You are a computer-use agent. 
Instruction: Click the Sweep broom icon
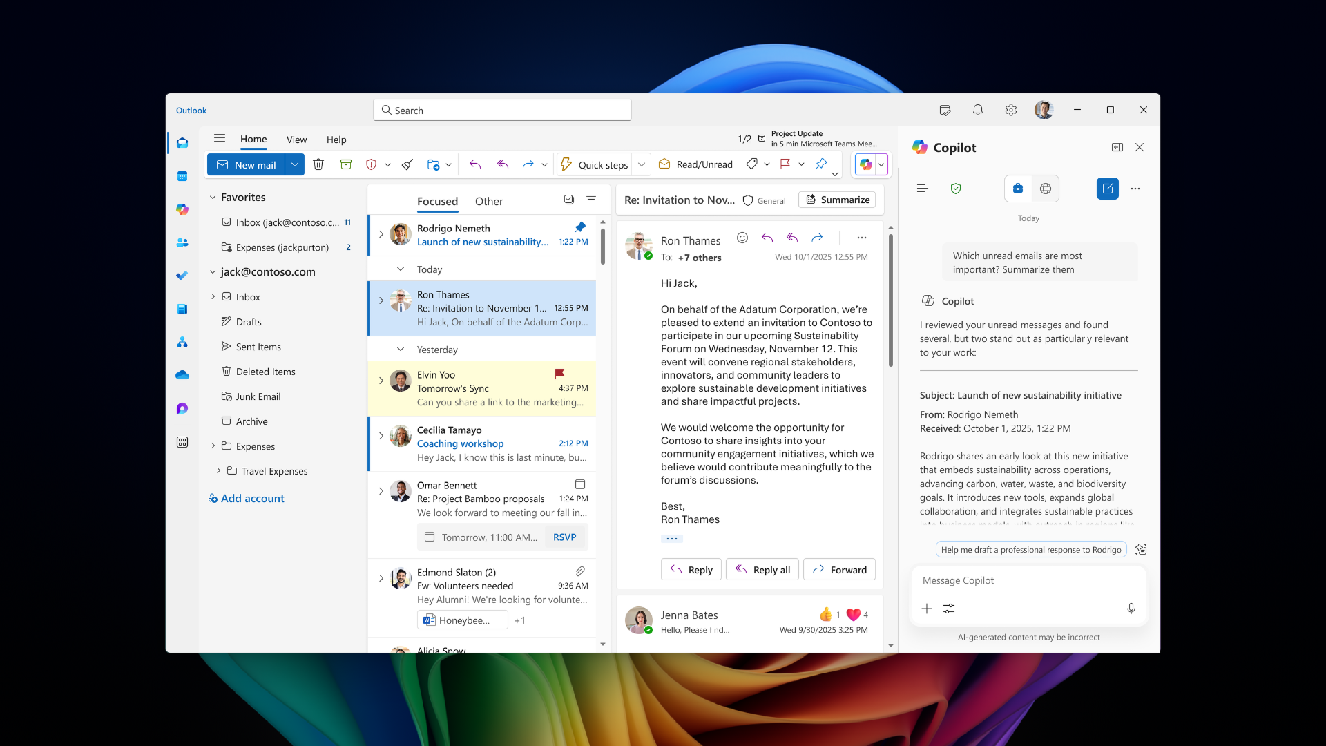(407, 164)
